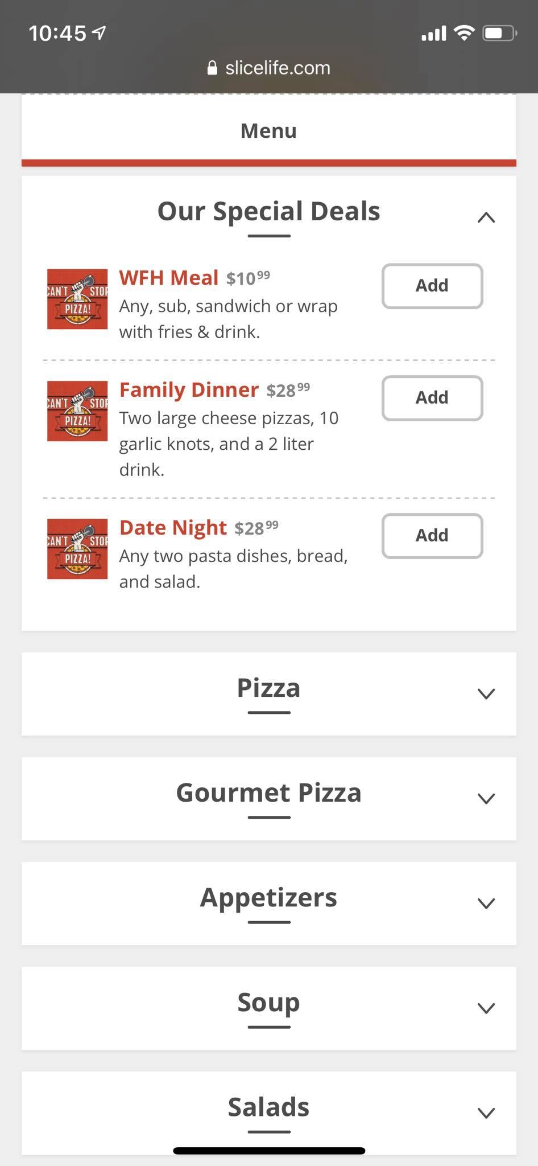Expand the Pizza section chevron
Image resolution: width=538 pixels, height=1166 pixels.
[x=486, y=693]
